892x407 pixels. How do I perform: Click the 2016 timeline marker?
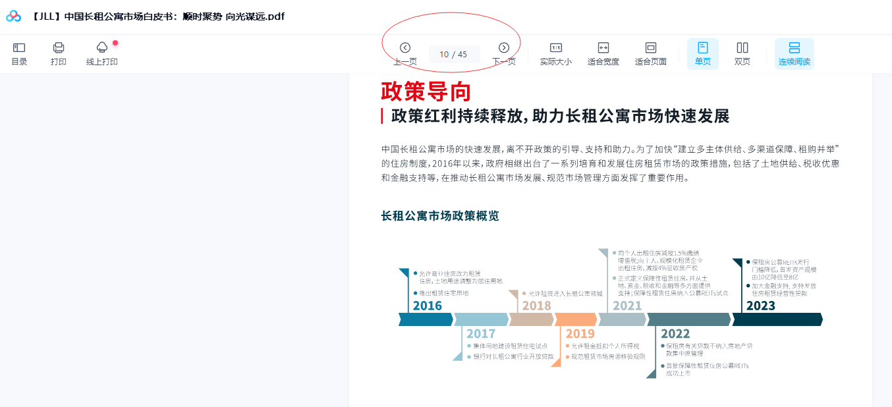(428, 306)
